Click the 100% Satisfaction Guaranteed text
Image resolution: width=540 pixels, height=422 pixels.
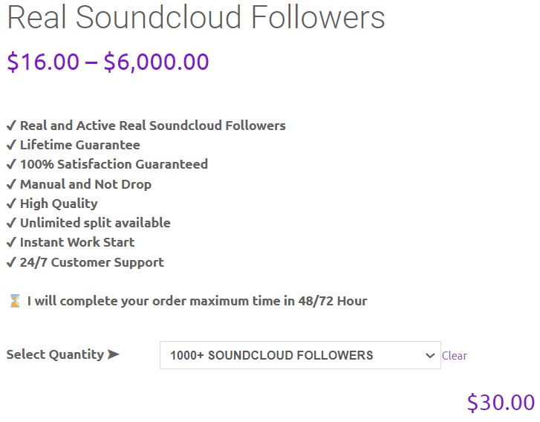tap(114, 164)
